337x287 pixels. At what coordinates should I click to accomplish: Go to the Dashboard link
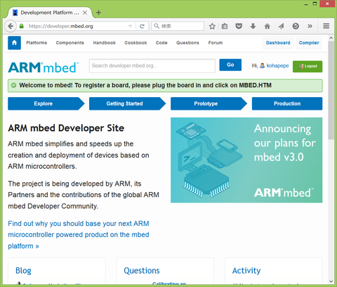[278, 43]
